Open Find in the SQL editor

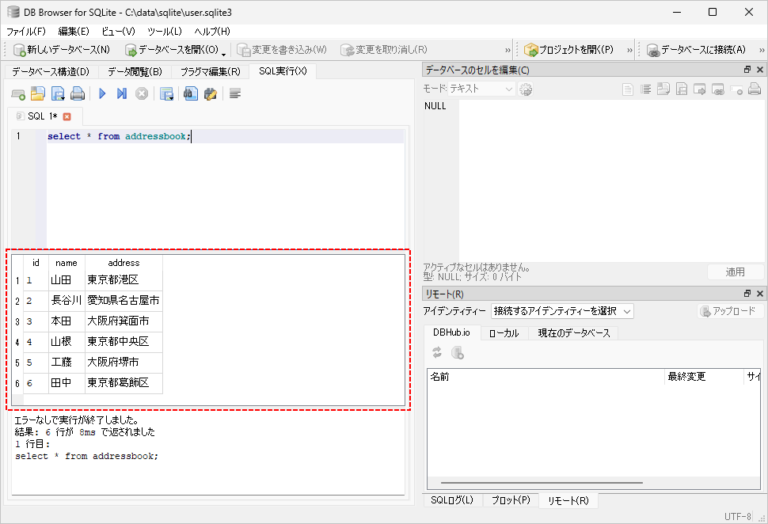[188, 93]
